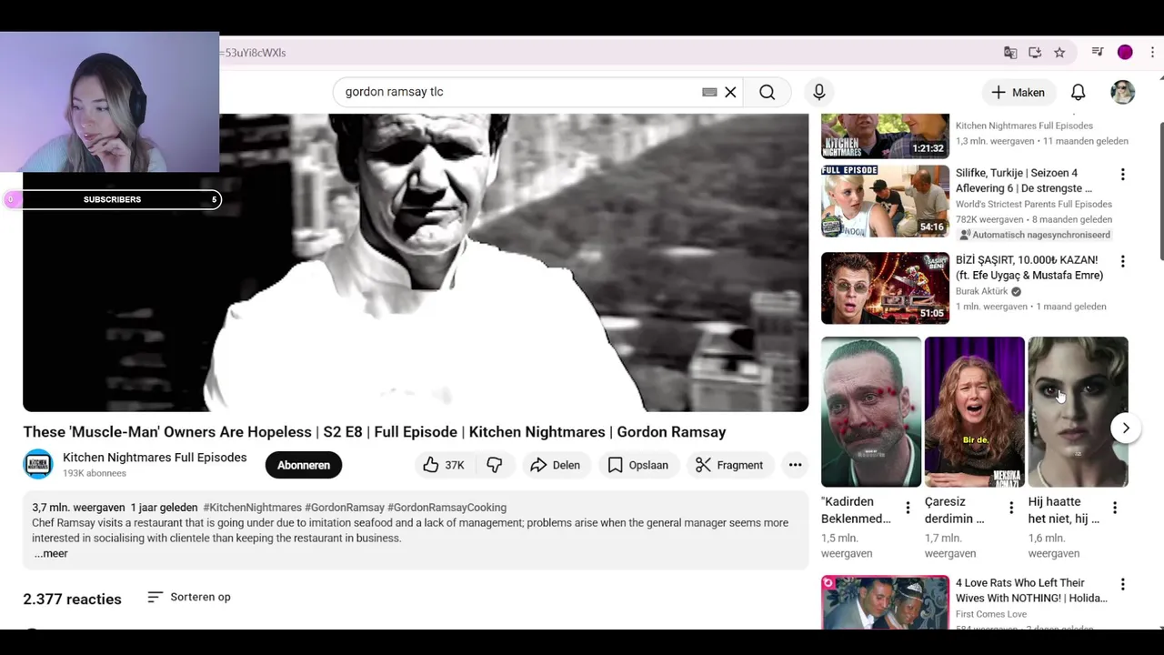Viewport: 1164px width, 655px height.
Task: Open the Sorteren op comment sorting
Action: (x=189, y=597)
